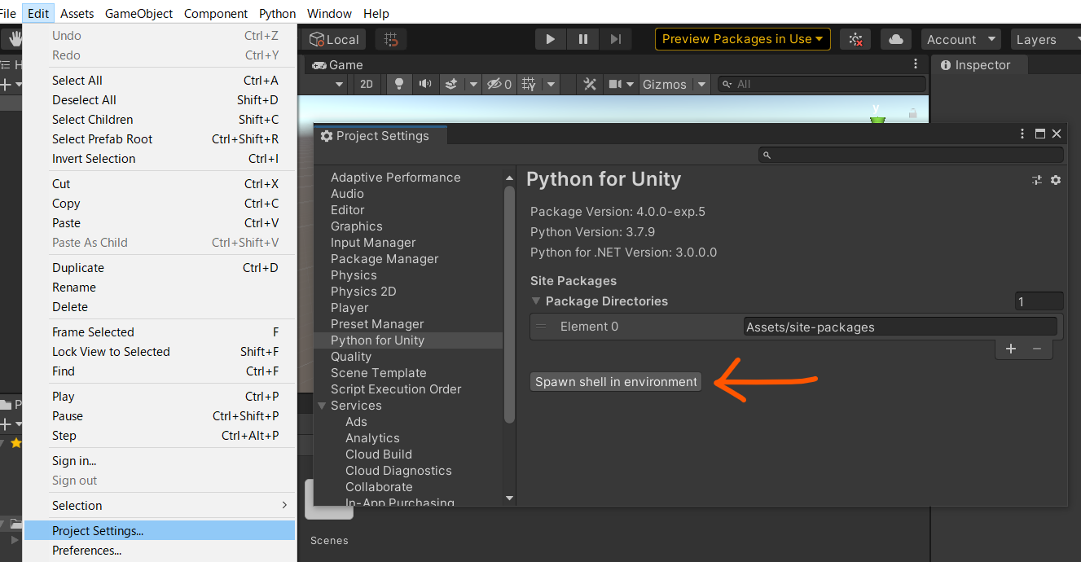The height and width of the screenshot is (562, 1081).
Task: Grab the Element 0 reorder handle
Action: coord(541,326)
